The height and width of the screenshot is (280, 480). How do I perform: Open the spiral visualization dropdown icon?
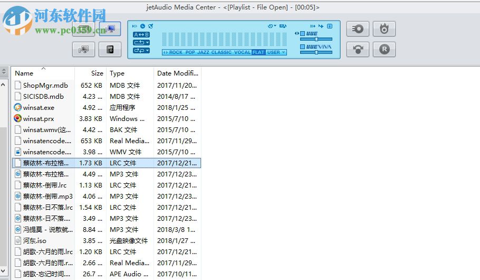point(272,26)
